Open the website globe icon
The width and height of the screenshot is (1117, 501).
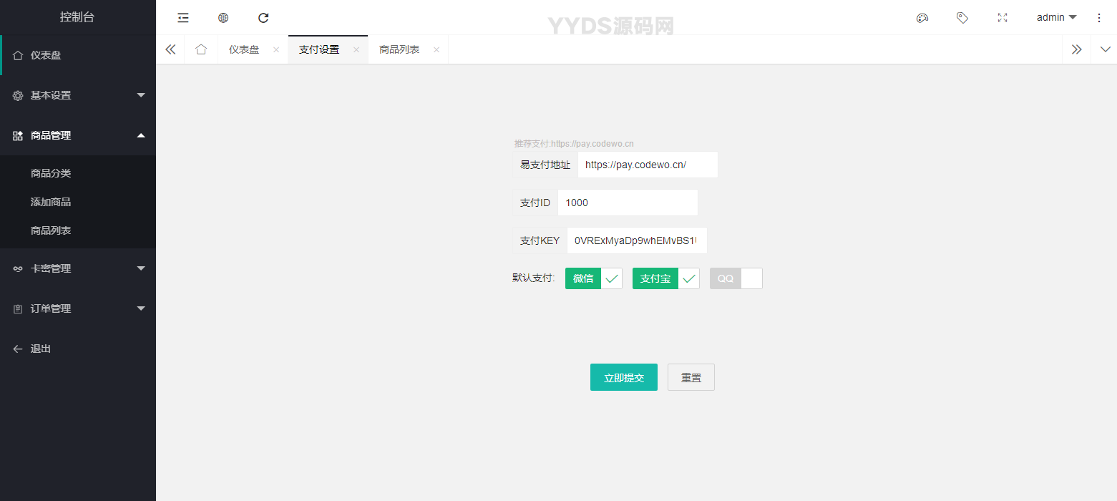pyautogui.click(x=223, y=18)
